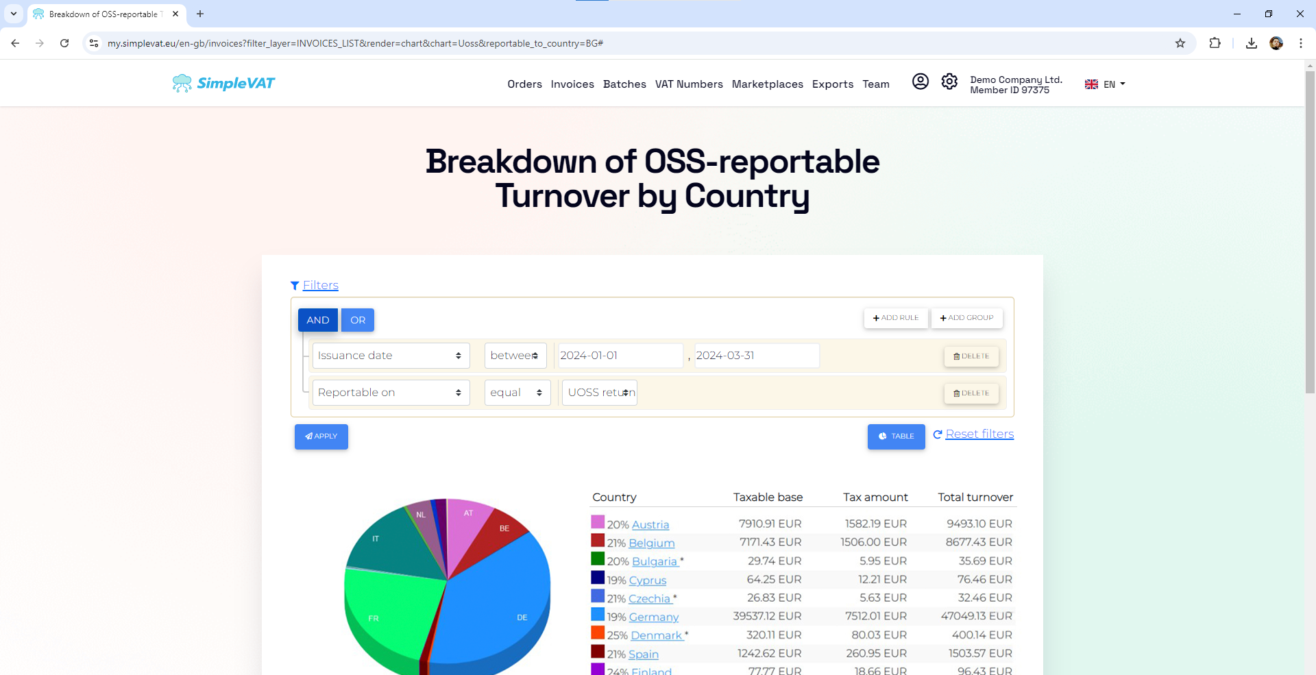Image resolution: width=1316 pixels, height=675 pixels.
Task: Click the browser address bar URL
Action: pos(355,43)
